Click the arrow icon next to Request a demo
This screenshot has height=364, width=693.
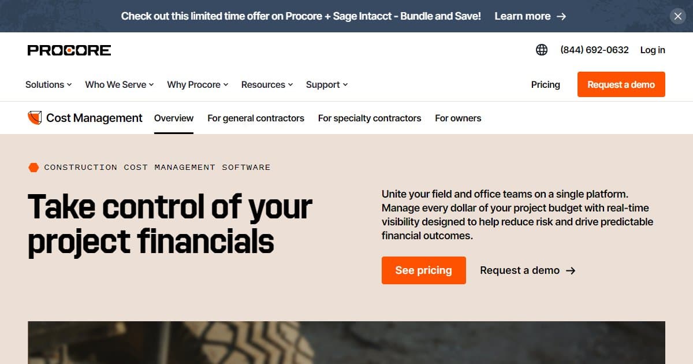point(571,270)
